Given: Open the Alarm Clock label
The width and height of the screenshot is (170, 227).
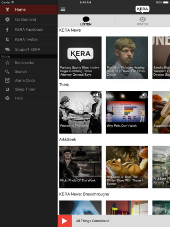Looking at the screenshot, I should click(x=25, y=80).
